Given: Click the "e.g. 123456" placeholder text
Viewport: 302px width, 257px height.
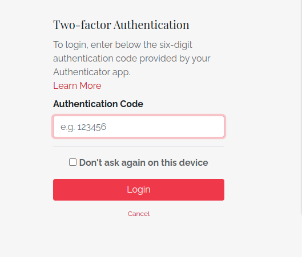Looking at the screenshot, I should click(83, 127).
